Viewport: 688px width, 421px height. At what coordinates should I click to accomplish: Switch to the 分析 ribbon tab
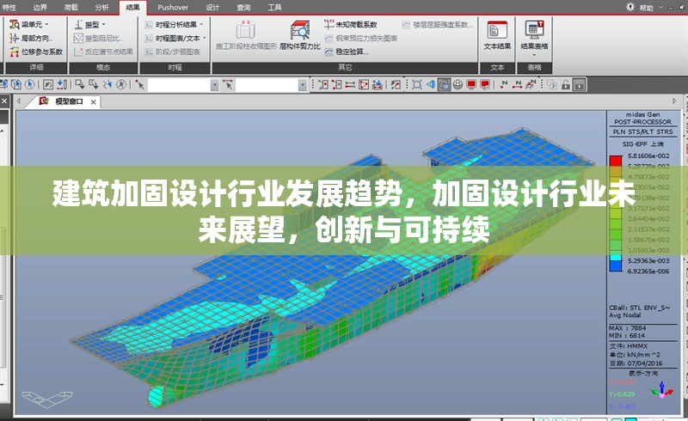click(101, 8)
